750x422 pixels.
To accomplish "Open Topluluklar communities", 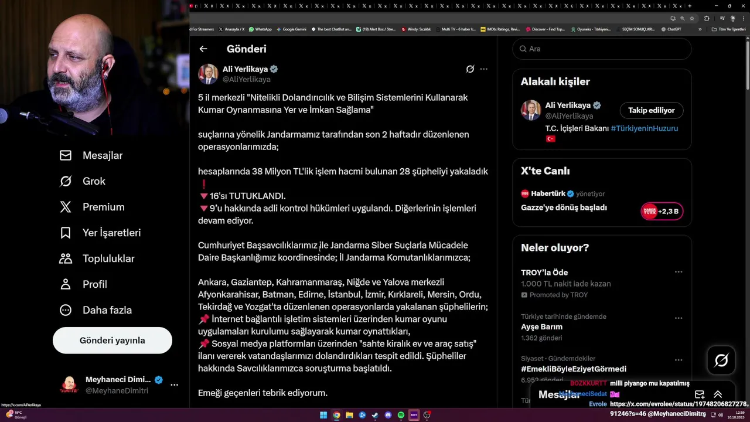I will [x=97, y=258].
